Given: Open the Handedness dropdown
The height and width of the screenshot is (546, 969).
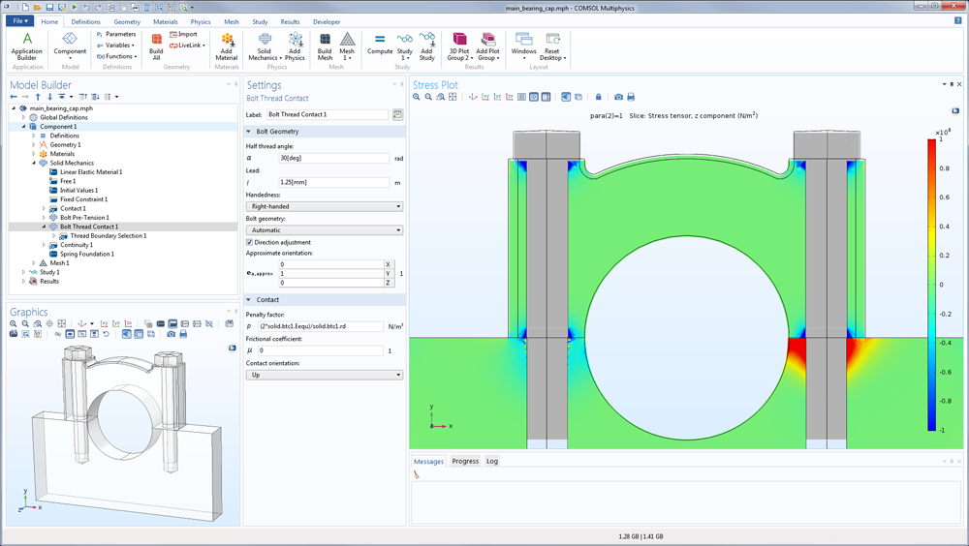Looking at the screenshot, I should pos(324,206).
